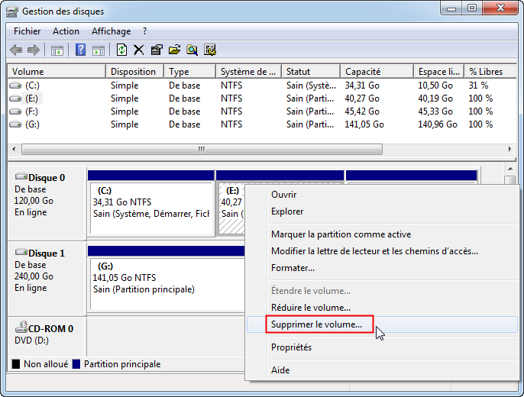This screenshot has height=397, width=524.
Task: Open the Affichage menu
Action: pos(112,31)
